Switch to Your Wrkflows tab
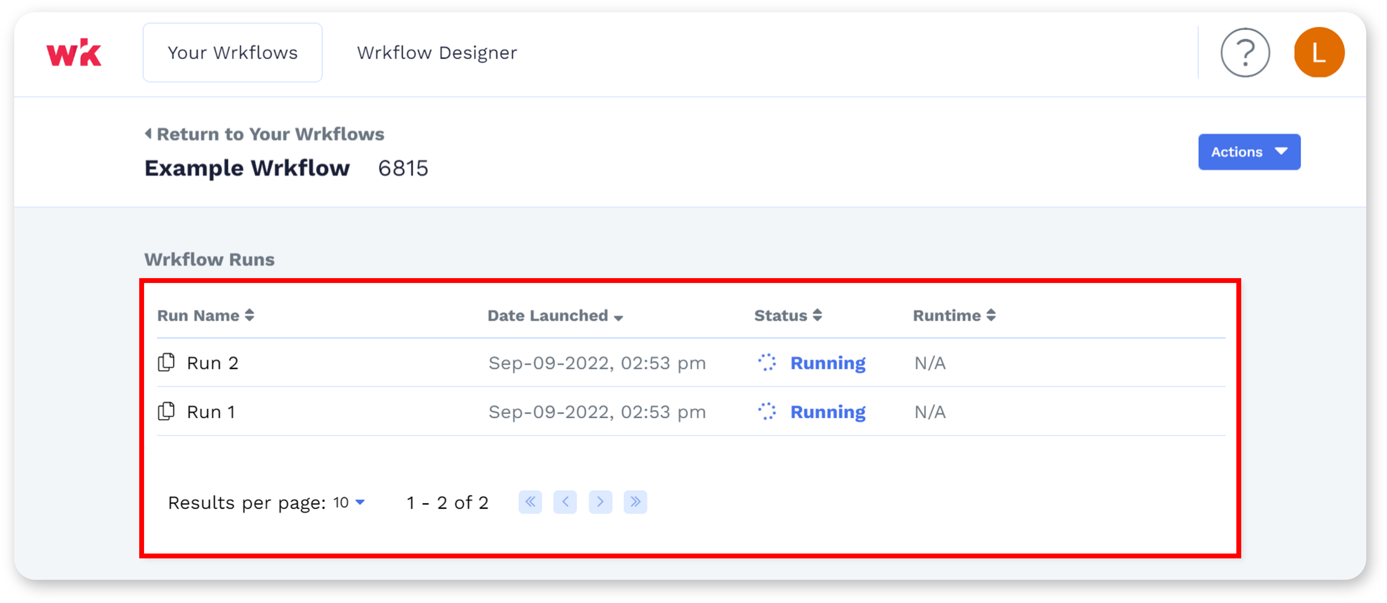The image size is (1387, 603). coord(233,53)
